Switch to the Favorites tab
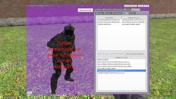 107,10
